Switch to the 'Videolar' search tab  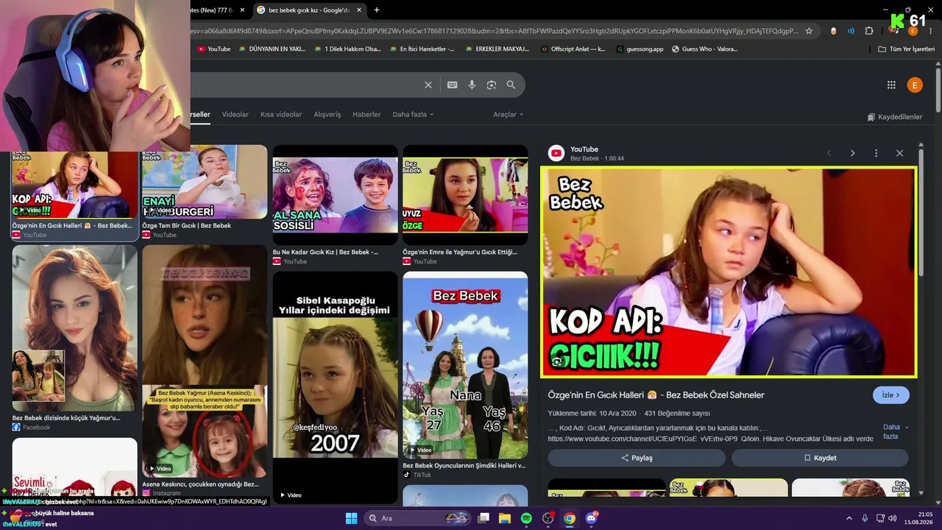pos(235,115)
